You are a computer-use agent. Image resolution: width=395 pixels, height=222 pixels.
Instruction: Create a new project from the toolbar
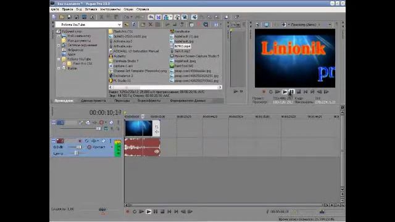(54, 17)
